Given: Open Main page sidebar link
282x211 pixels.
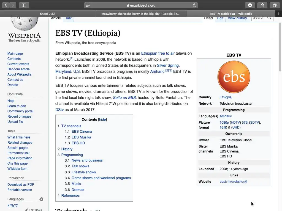Looking at the screenshot, I should click(x=15, y=54).
